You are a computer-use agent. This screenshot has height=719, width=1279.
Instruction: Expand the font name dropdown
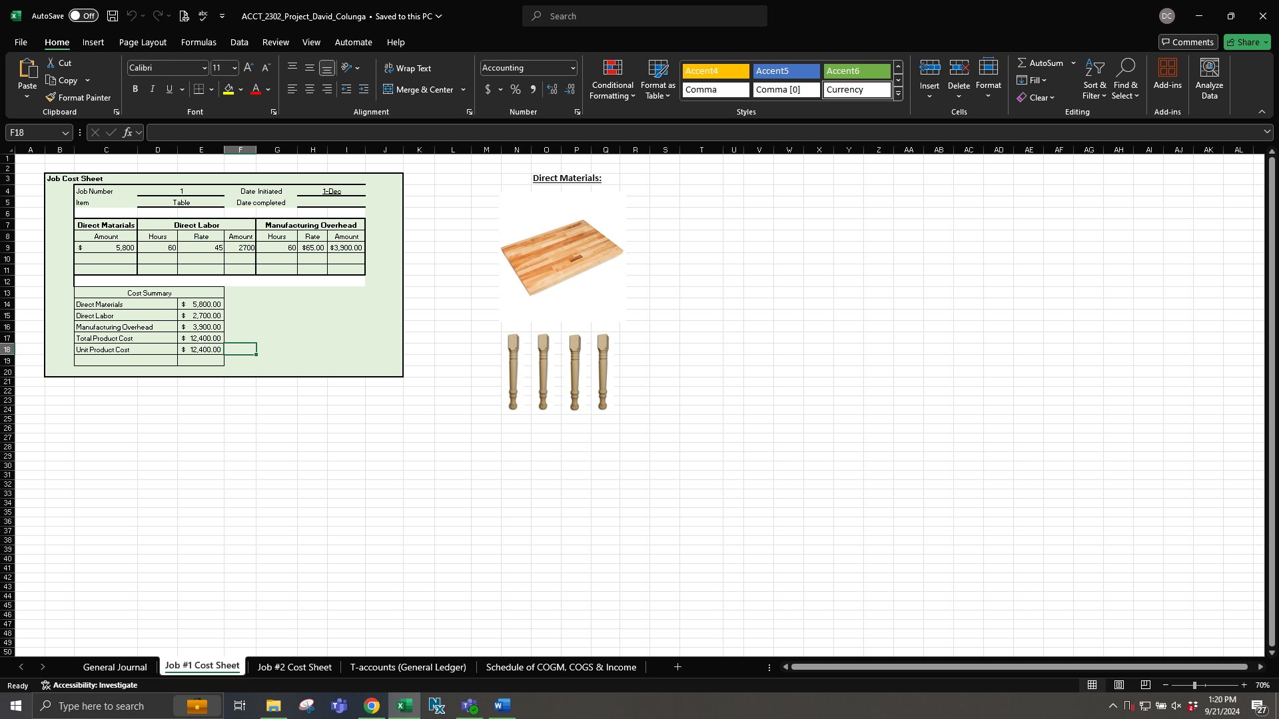tap(205, 68)
